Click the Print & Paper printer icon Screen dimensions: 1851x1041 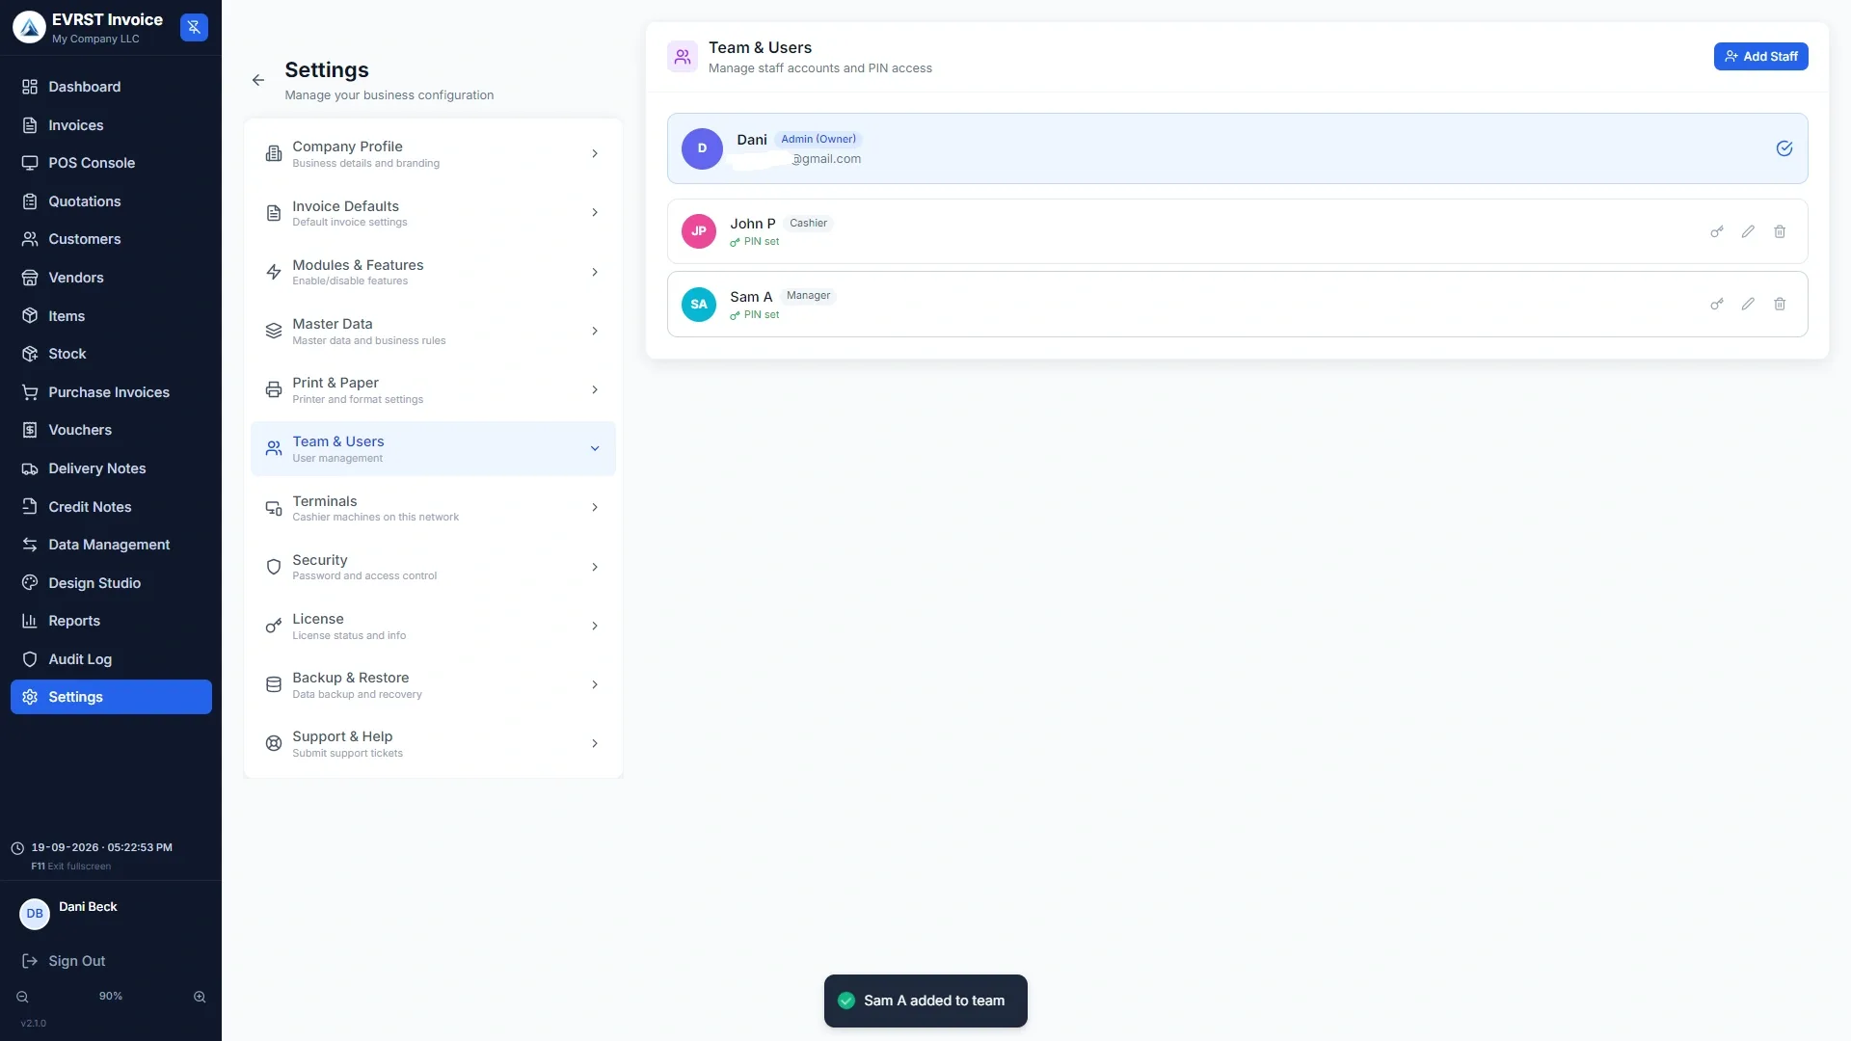click(x=274, y=389)
